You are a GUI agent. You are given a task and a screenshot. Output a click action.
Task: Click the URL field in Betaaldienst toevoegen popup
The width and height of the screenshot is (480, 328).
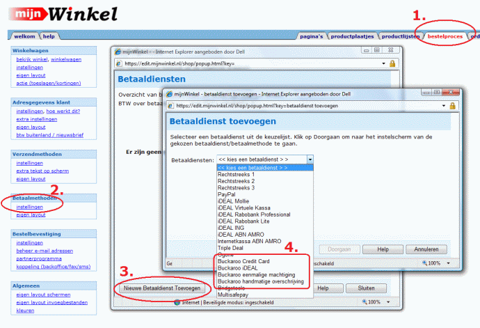point(307,106)
